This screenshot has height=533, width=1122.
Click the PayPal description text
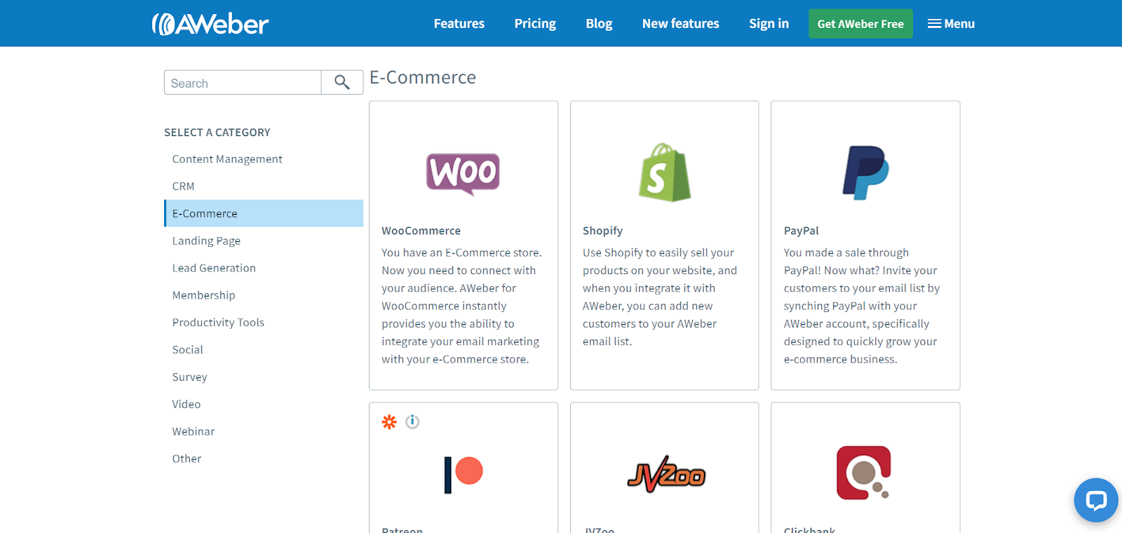tap(862, 306)
